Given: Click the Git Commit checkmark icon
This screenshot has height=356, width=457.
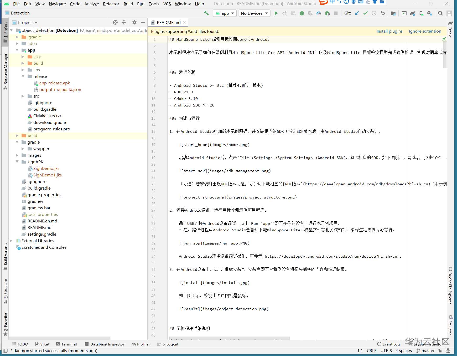Looking at the screenshot, I should pos(365,13).
